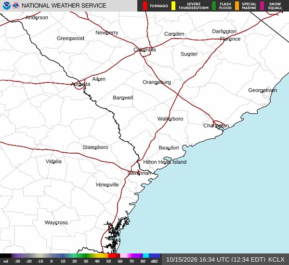
Task: Click the Beaufort city label
Action: 169,148
